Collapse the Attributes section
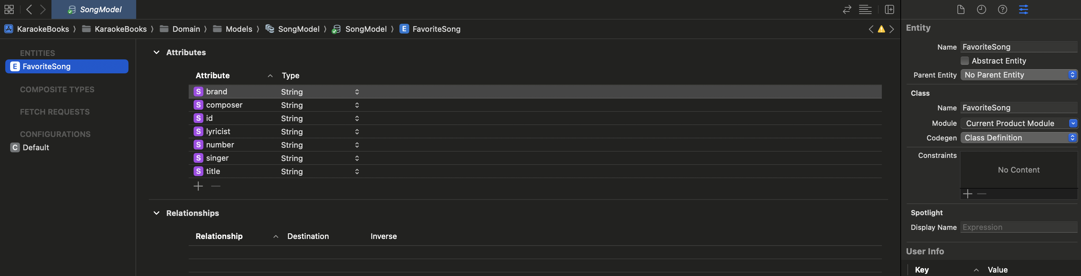This screenshot has width=1081, height=276. pos(156,52)
